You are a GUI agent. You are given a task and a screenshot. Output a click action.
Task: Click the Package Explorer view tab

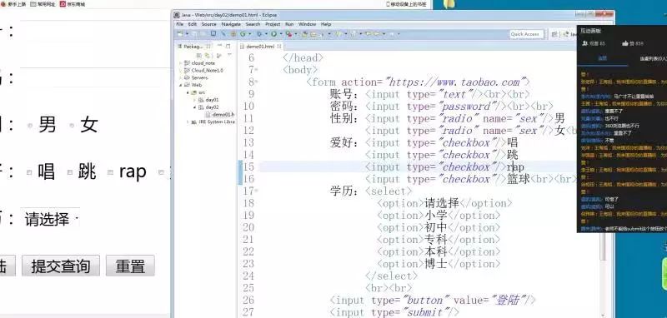click(x=194, y=47)
